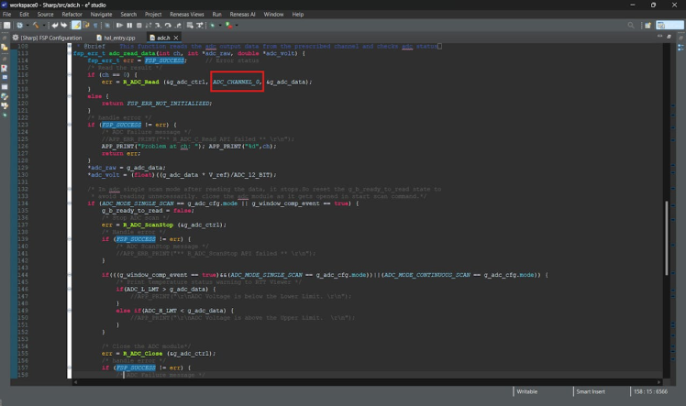
Task: Switch to the [Sharp] FSP Configuration tab
Action: click(50, 38)
